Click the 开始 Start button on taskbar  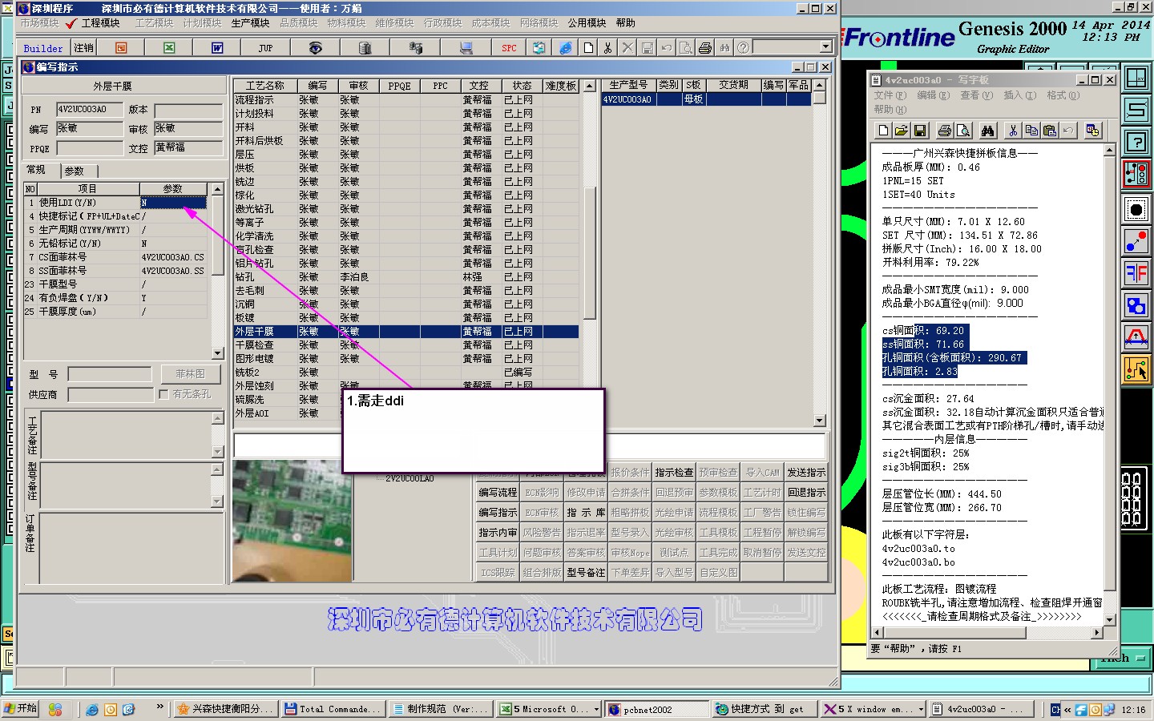[20, 709]
